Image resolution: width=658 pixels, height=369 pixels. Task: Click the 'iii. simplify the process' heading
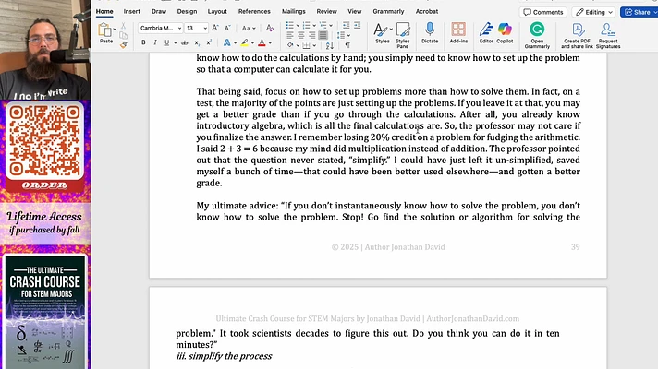[224, 356]
